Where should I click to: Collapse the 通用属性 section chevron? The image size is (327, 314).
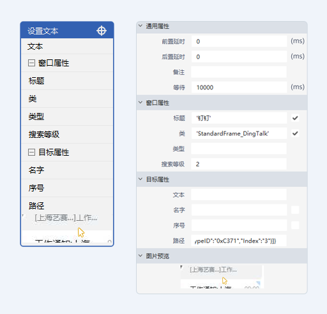[x=141, y=26]
